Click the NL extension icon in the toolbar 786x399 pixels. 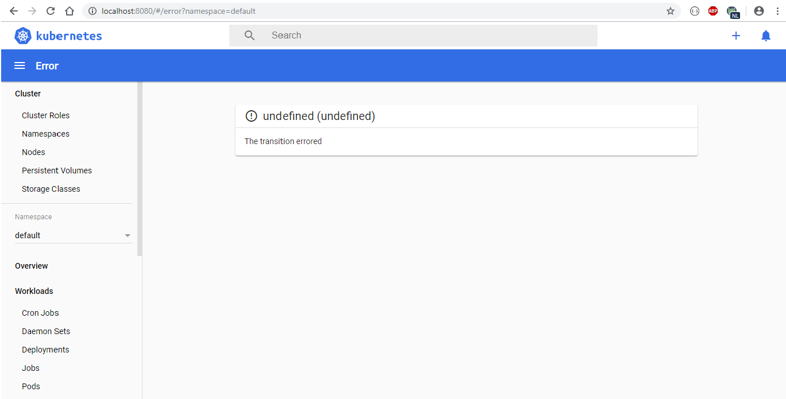pos(734,10)
